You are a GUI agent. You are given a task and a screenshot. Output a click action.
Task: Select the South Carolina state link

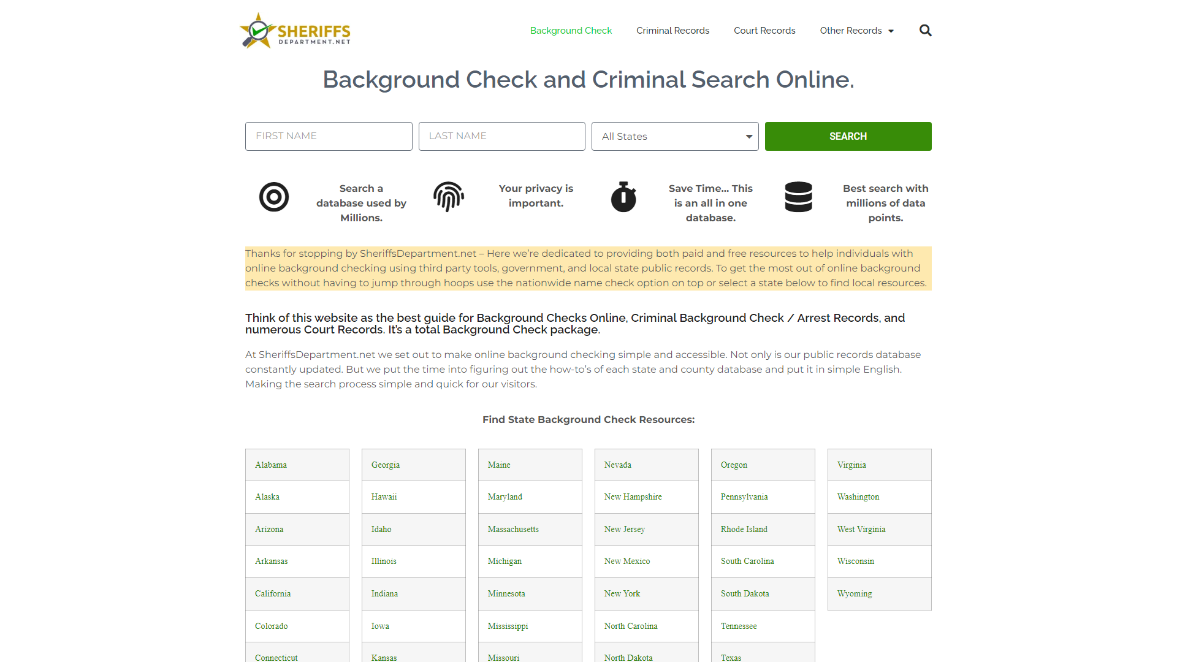[747, 561]
